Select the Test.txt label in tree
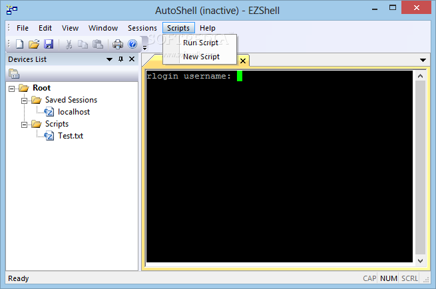 click(71, 136)
